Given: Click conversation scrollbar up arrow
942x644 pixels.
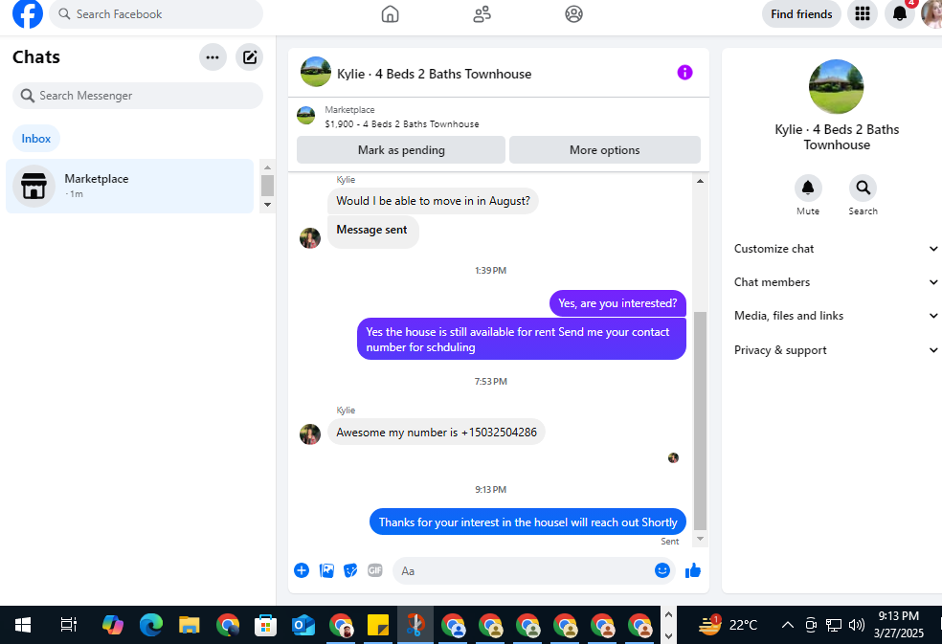Looking at the screenshot, I should 700,181.
